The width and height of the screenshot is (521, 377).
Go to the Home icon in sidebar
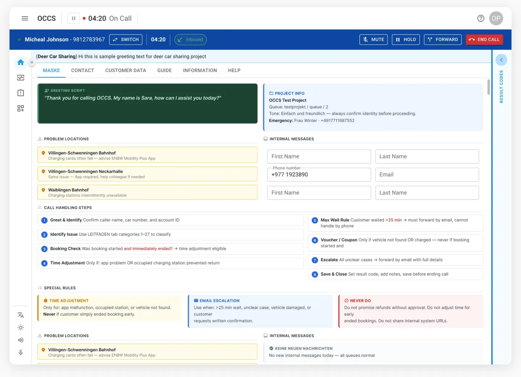pyautogui.click(x=21, y=62)
